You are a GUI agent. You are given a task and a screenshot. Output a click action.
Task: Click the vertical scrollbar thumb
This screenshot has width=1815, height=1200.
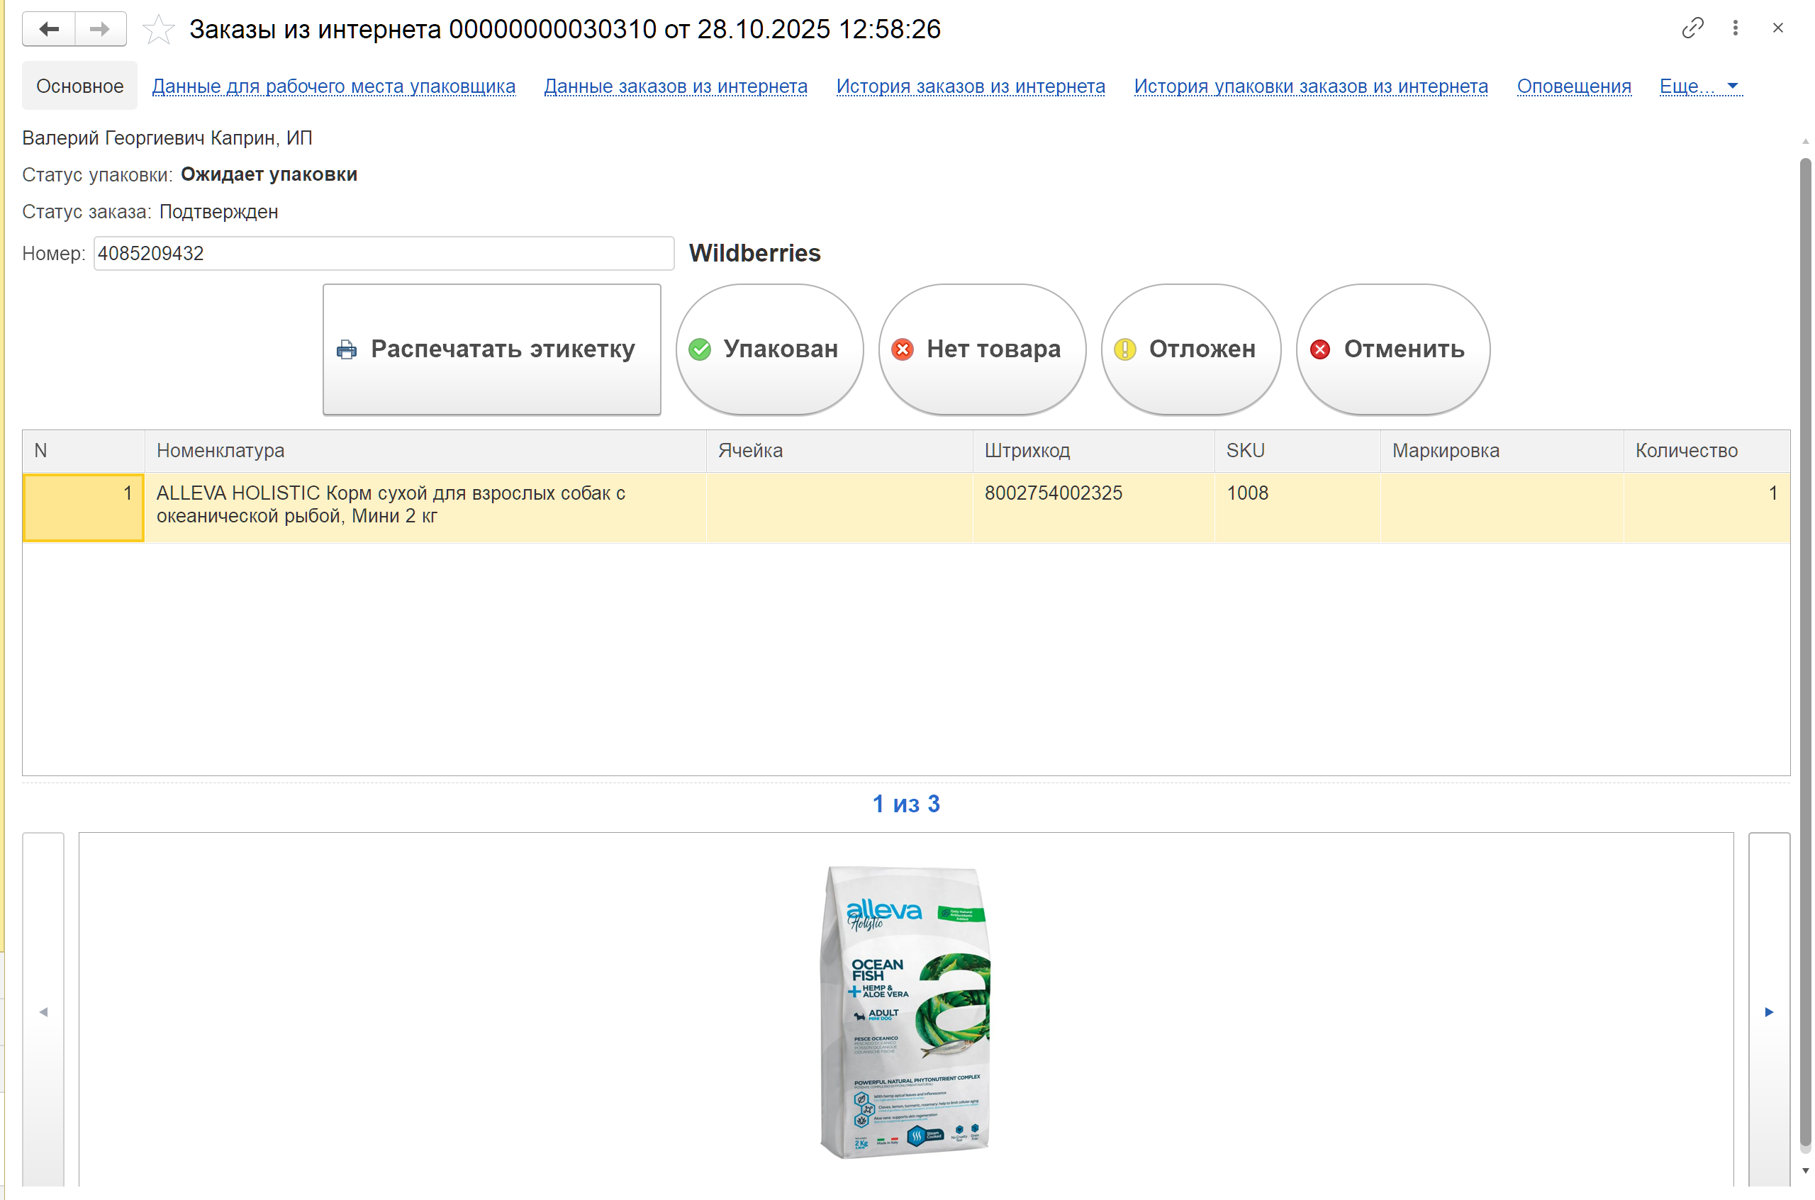tap(1805, 652)
